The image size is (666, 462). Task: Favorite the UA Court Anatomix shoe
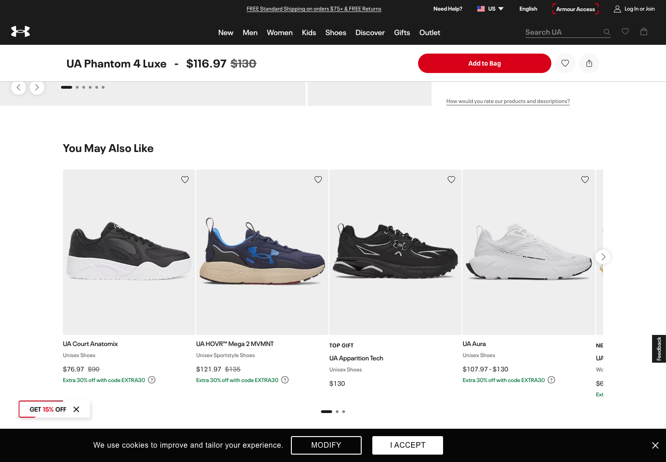(x=185, y=180)
